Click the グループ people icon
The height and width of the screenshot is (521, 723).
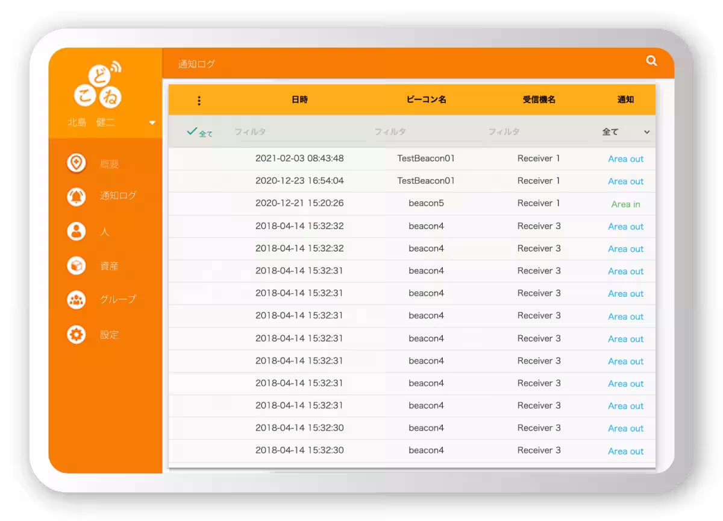[x=77, y=300]
